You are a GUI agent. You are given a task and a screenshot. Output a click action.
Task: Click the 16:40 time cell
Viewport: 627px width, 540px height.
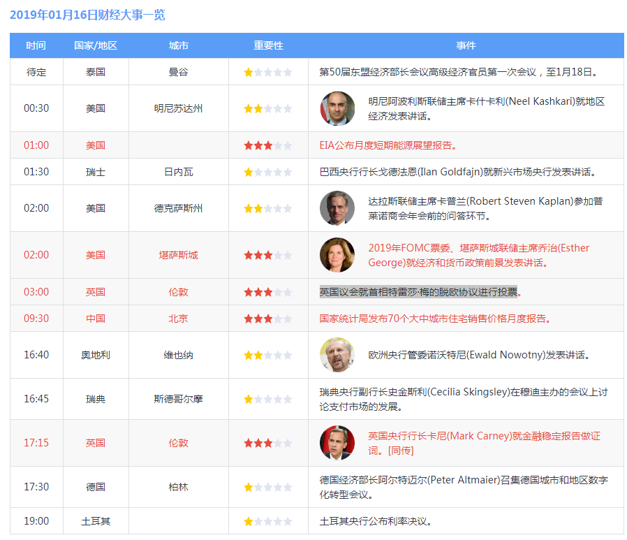tap(36, 355)
